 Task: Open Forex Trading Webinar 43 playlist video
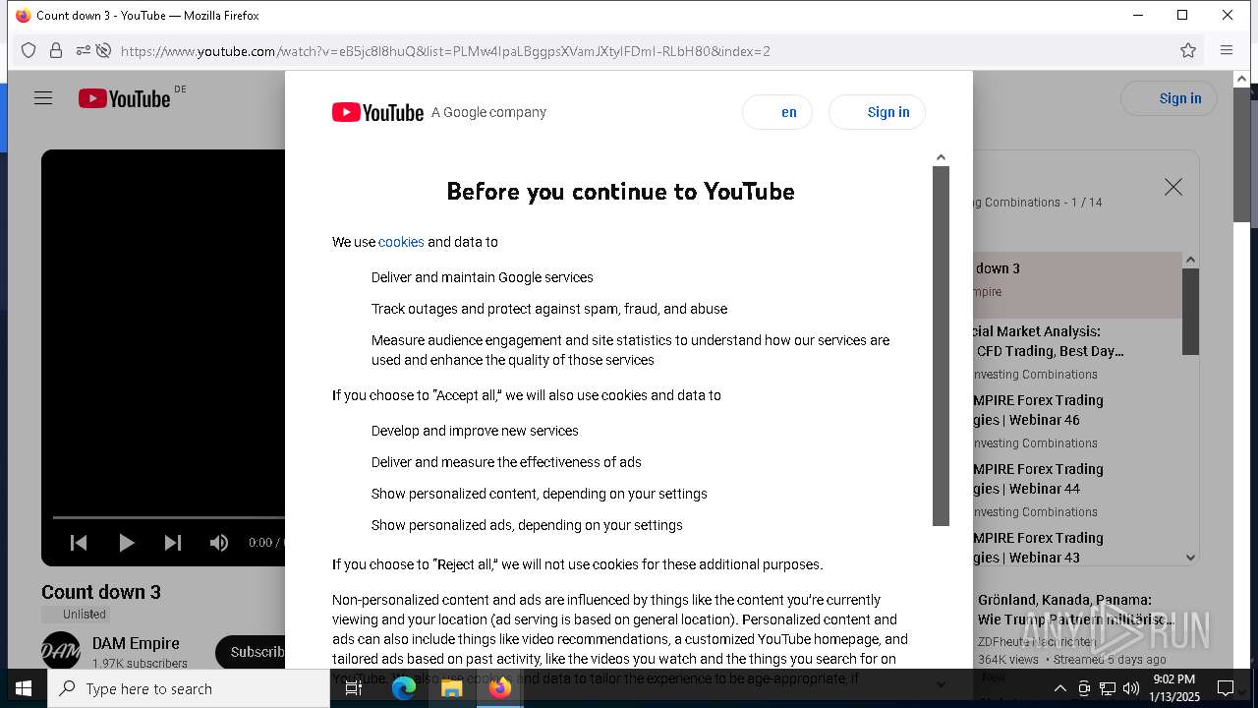point(1077,547)
